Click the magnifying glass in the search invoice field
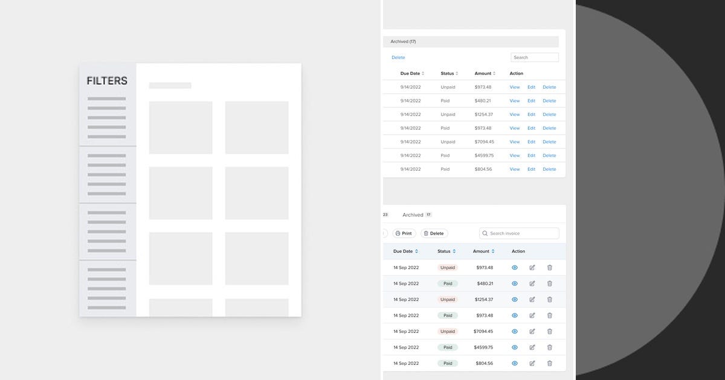 (485, 233)
